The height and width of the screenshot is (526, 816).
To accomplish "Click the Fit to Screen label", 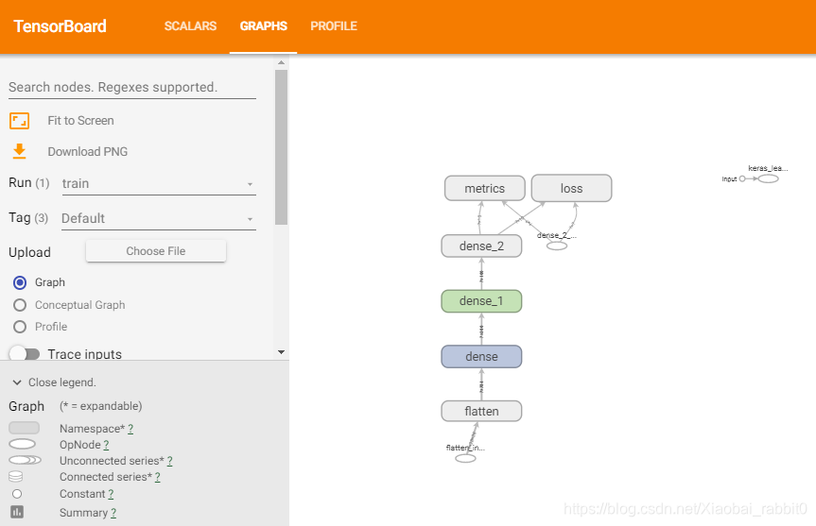I will click(80, 121).
